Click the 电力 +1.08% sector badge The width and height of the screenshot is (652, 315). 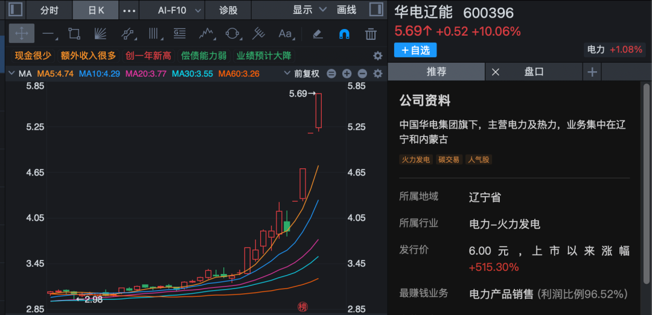pyautogui.click(x=615, y=50)
